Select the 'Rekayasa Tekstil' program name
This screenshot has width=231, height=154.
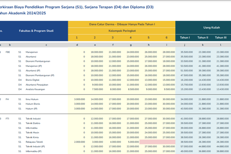coord(34,142)
